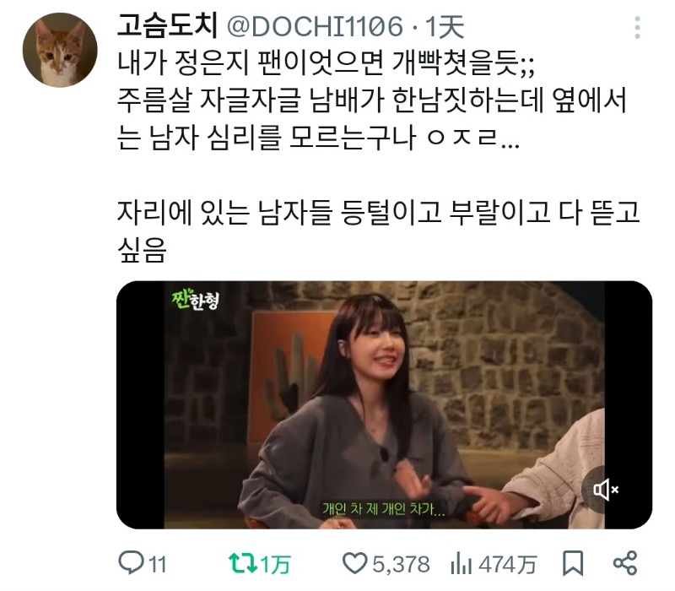Click the 11 replies count
This screenshot has width=675, height=591.
click(x=158, y=564)
